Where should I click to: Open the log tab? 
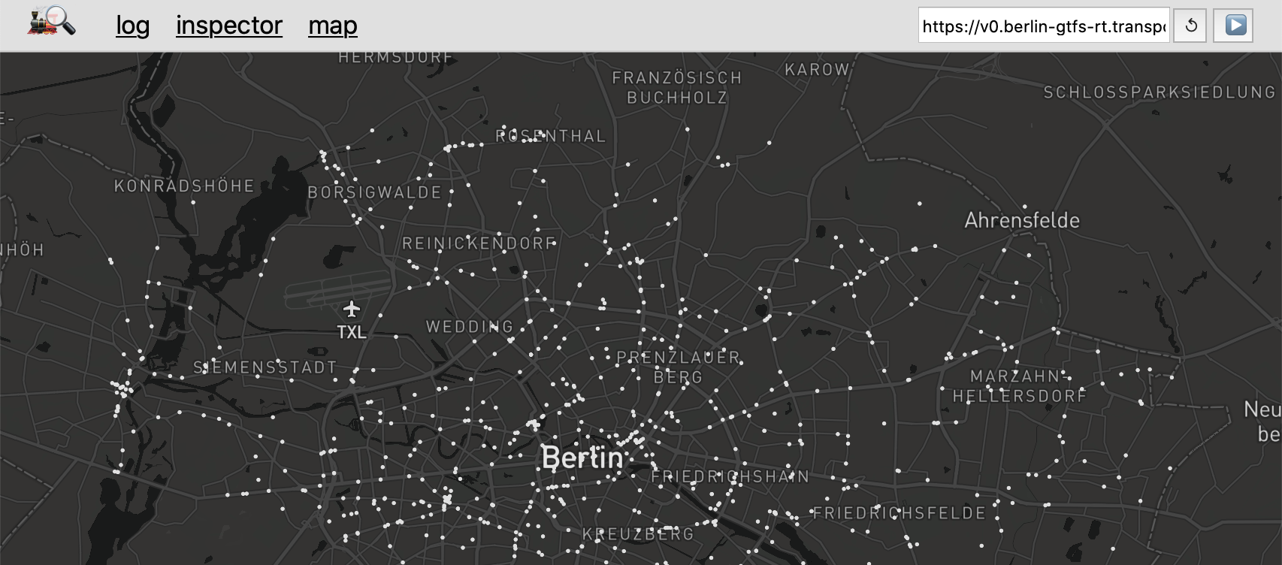point(133,26)
